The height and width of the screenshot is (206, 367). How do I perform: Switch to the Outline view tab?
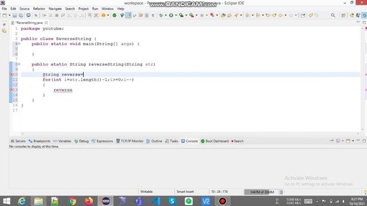154,141
